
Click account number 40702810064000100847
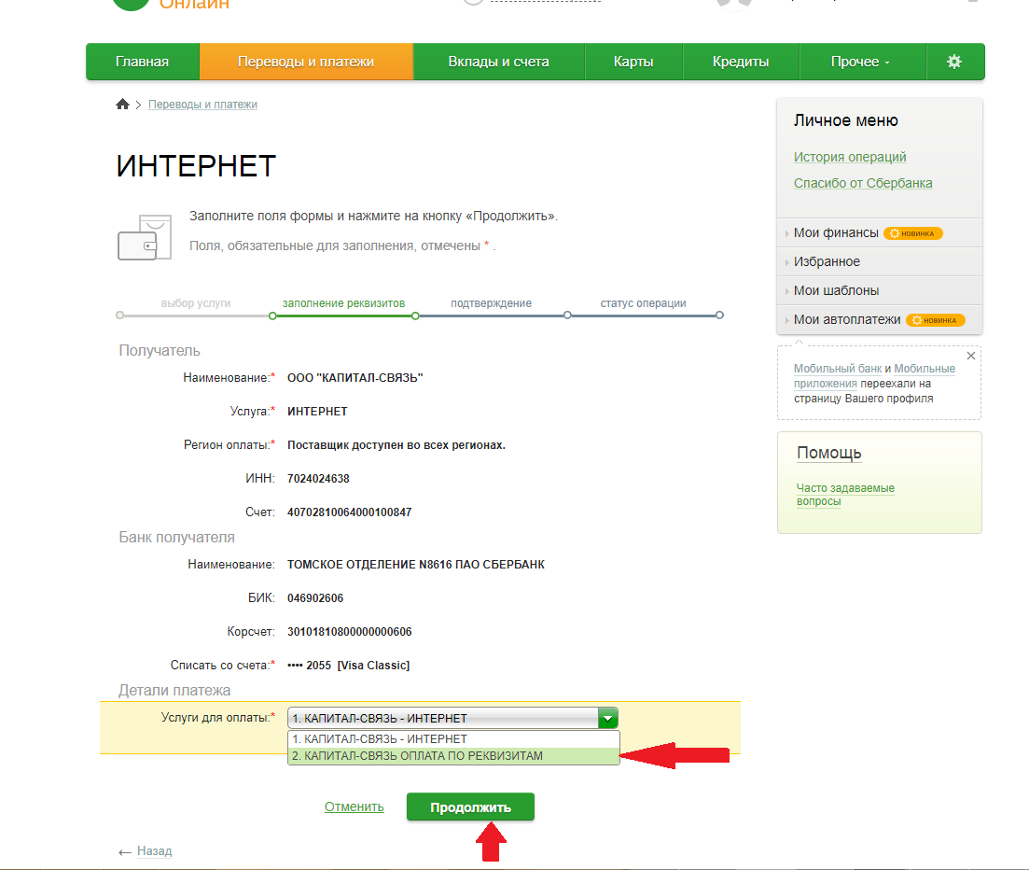coord(349,512)
